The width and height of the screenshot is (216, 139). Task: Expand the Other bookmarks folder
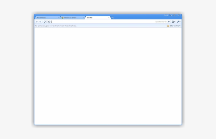pos(174,26)
